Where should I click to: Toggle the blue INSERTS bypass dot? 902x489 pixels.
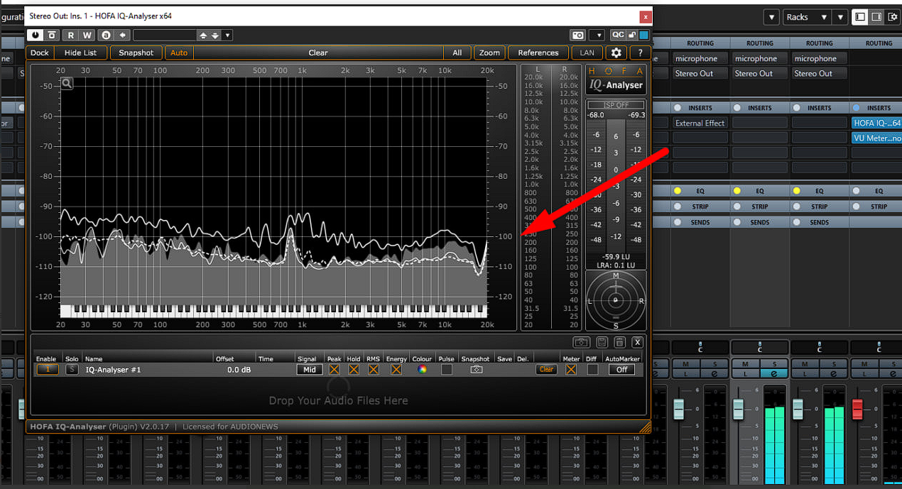[x=856, y=108]
